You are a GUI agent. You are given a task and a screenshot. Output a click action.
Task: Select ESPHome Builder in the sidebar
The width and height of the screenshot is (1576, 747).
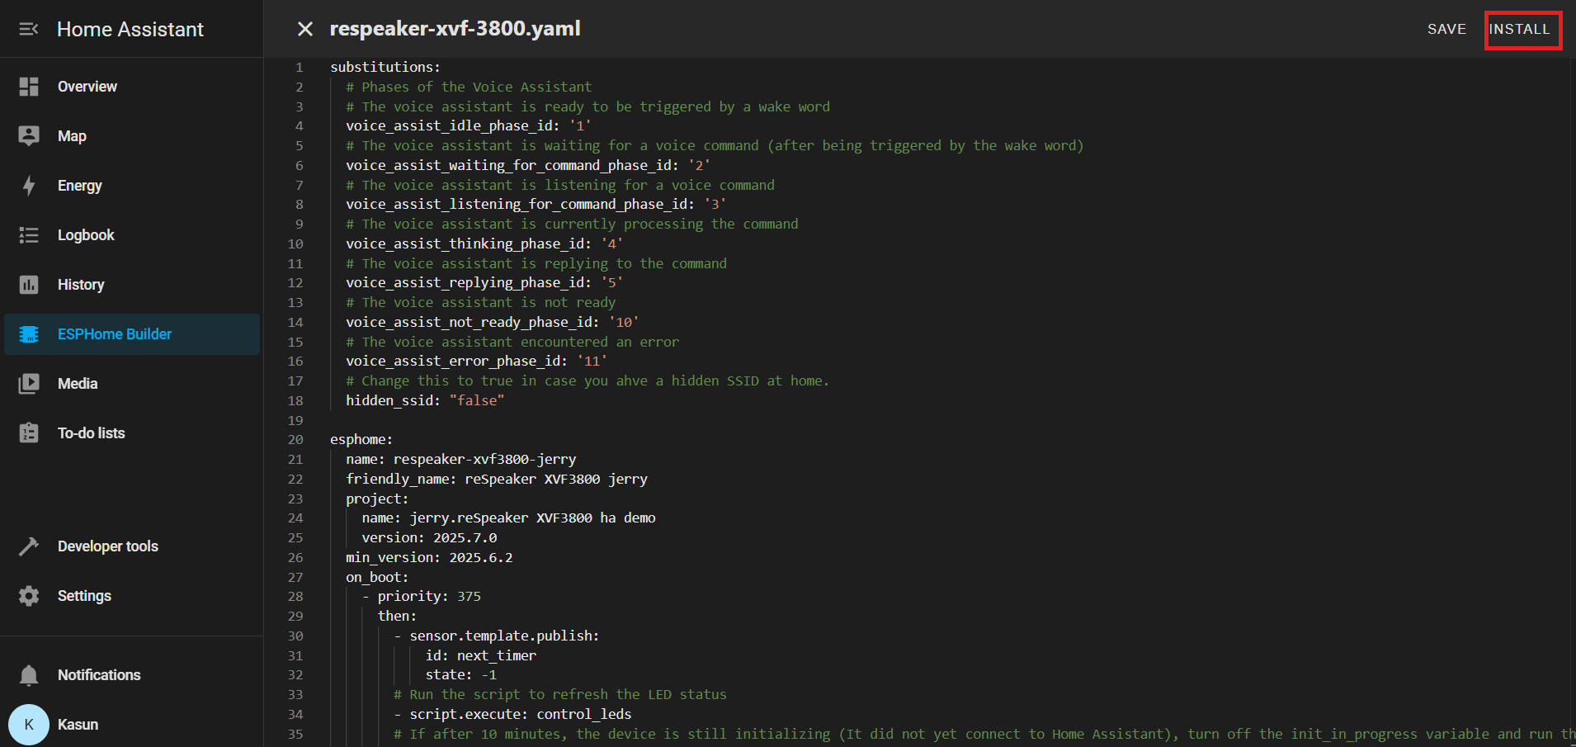pos(132,334)
